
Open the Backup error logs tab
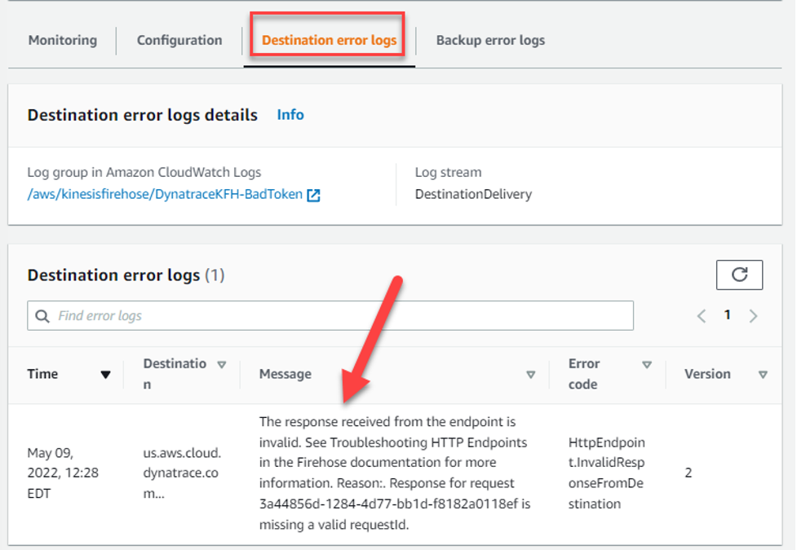(x=490, y=40)
